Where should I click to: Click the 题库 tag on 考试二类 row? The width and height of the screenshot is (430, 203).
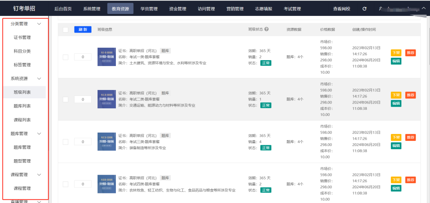165,93
